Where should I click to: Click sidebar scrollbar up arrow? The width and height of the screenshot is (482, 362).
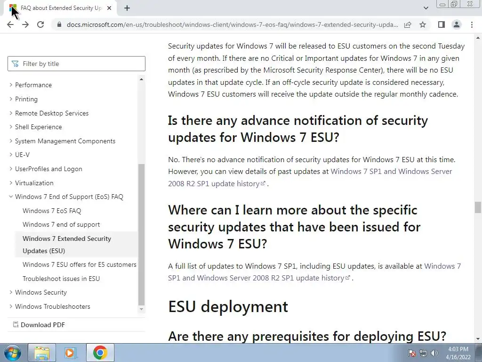pyautogui.click(x=141, y=79)
